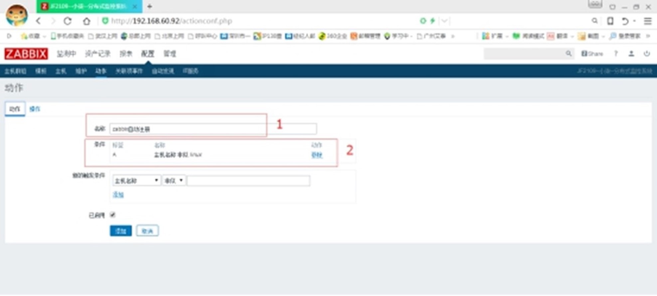The width and height of the screenshot is (657, 296).
Task: Toggle the bookmarks sidebar icon
Action: 9,36
